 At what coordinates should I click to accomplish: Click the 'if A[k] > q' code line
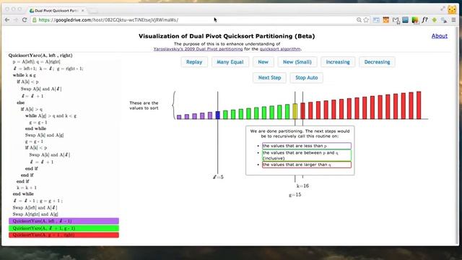pyautogui.click(x=32, y=109)
